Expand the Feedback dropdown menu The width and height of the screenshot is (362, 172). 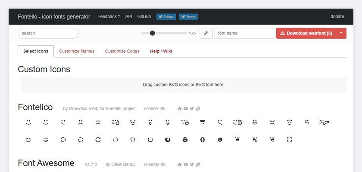pyautogui.click(x=109, y=17)
